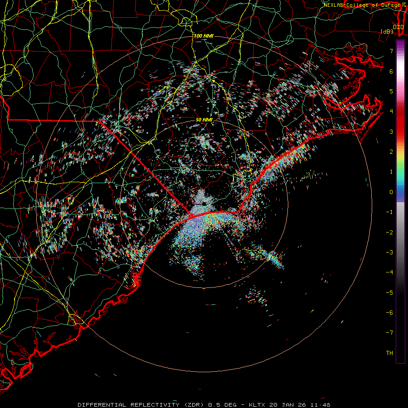Click the '-1' value on the color scale
The width and height of the screenshot is (408, 408).
[389, 212]
